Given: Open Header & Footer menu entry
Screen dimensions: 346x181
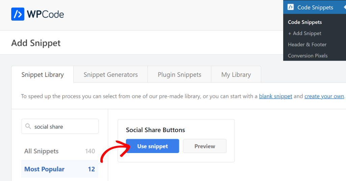Looking at the screenshot, I should [x=307, y=44].
